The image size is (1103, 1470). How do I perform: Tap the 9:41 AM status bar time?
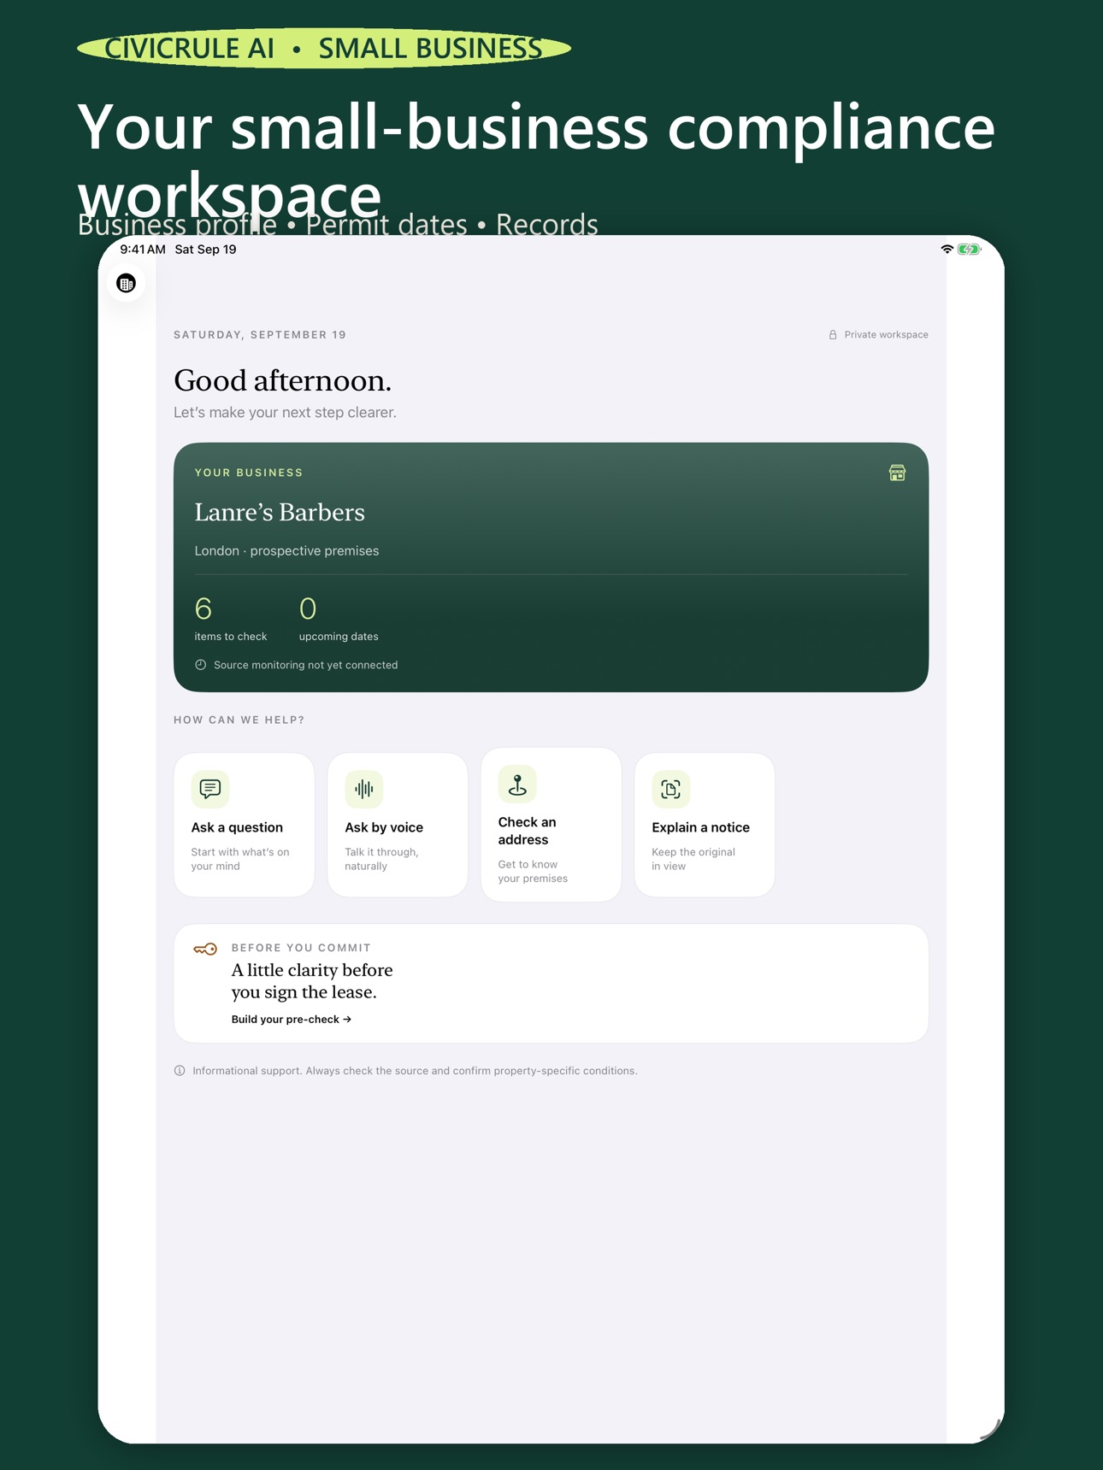coord(143,250)
